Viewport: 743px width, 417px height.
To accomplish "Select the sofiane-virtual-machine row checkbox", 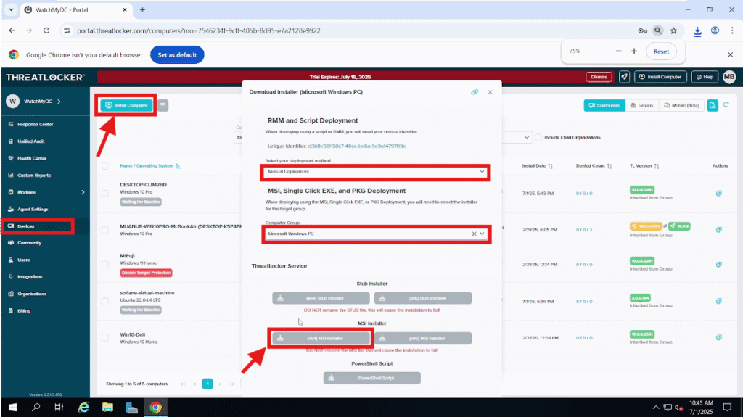I will (104, 302).
